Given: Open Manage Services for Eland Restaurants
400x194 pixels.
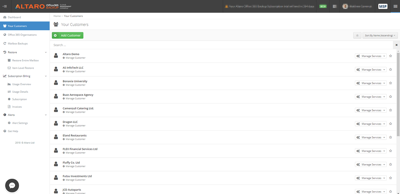Looking at the screenshot, I should tap(371, 137).
